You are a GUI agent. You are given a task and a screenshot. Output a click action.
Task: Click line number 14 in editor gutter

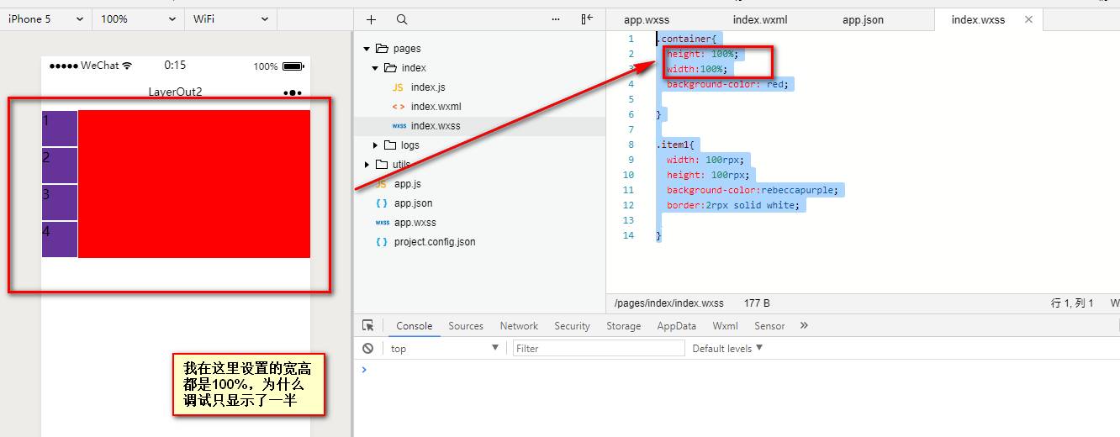coord(629,235)
